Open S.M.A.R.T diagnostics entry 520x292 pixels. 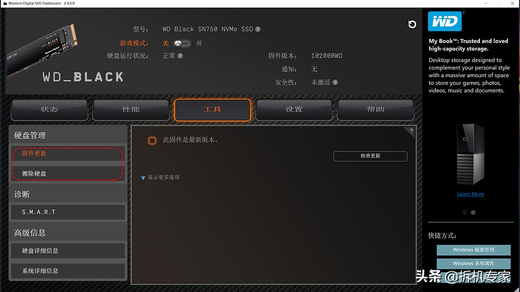(x=68, y=212)
